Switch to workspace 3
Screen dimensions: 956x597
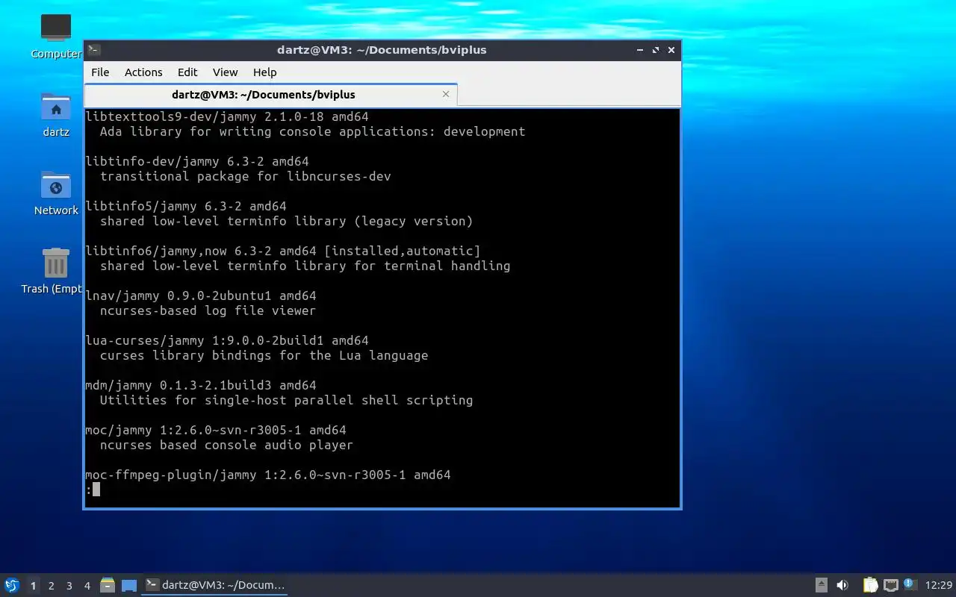pyautogui.click(x=69, y=586)
